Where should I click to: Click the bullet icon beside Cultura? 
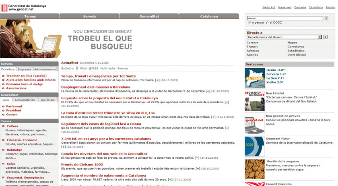pyautogui.click(x=3, y=126)
